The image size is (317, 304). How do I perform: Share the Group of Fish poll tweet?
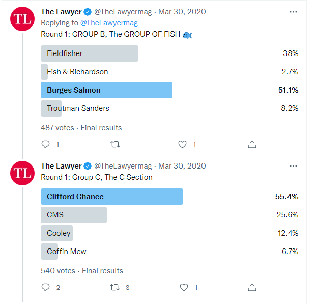click(252, 144)
